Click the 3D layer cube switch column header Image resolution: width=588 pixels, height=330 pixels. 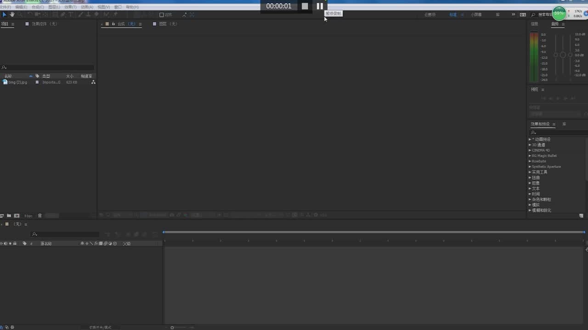click(x=114, y=243)
